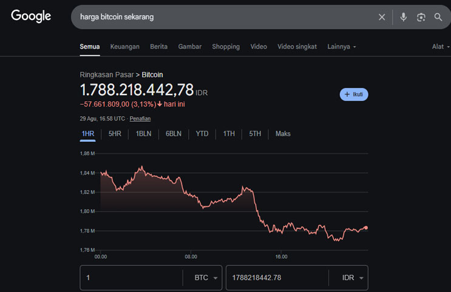Submit search with magnifier icon
Viewport: 451px width, 292px height.
[438, 17]
